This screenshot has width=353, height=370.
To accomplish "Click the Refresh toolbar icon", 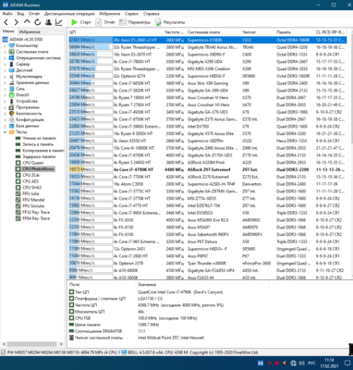I will 38,22.
